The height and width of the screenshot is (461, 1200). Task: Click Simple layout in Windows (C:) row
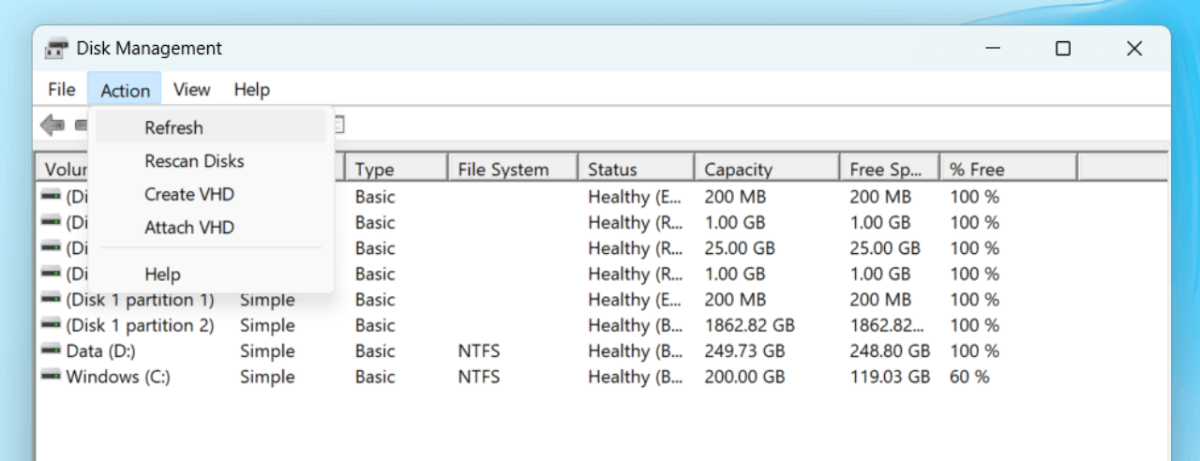(267, 377)
